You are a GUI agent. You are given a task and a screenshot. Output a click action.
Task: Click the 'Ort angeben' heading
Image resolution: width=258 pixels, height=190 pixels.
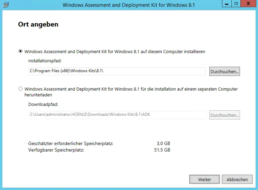coord(38,25)
